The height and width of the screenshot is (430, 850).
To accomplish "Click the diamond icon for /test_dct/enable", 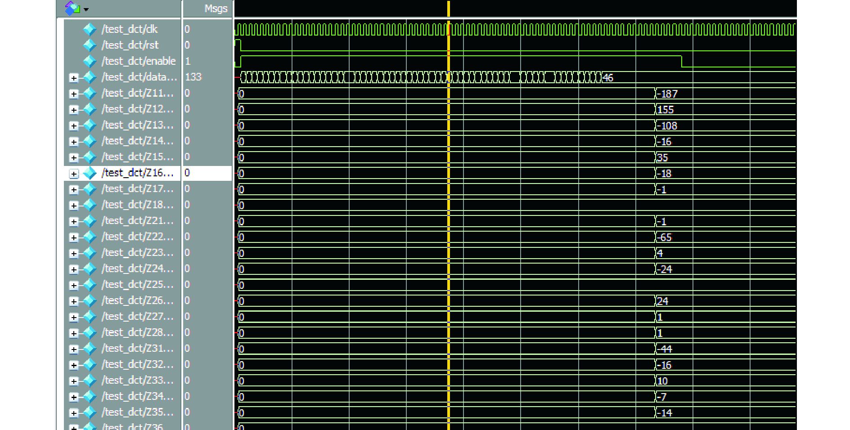I will pyautogui.click(x=90, y=61).
